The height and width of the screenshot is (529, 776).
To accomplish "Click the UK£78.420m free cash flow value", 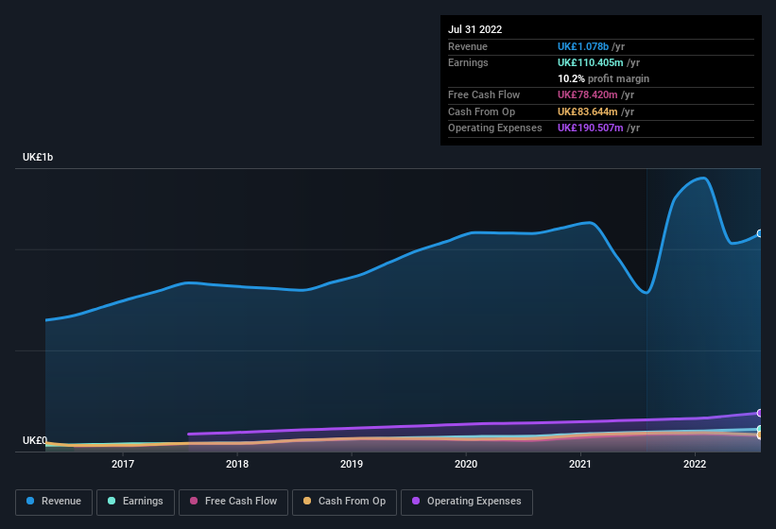I will tap(588, 94).
